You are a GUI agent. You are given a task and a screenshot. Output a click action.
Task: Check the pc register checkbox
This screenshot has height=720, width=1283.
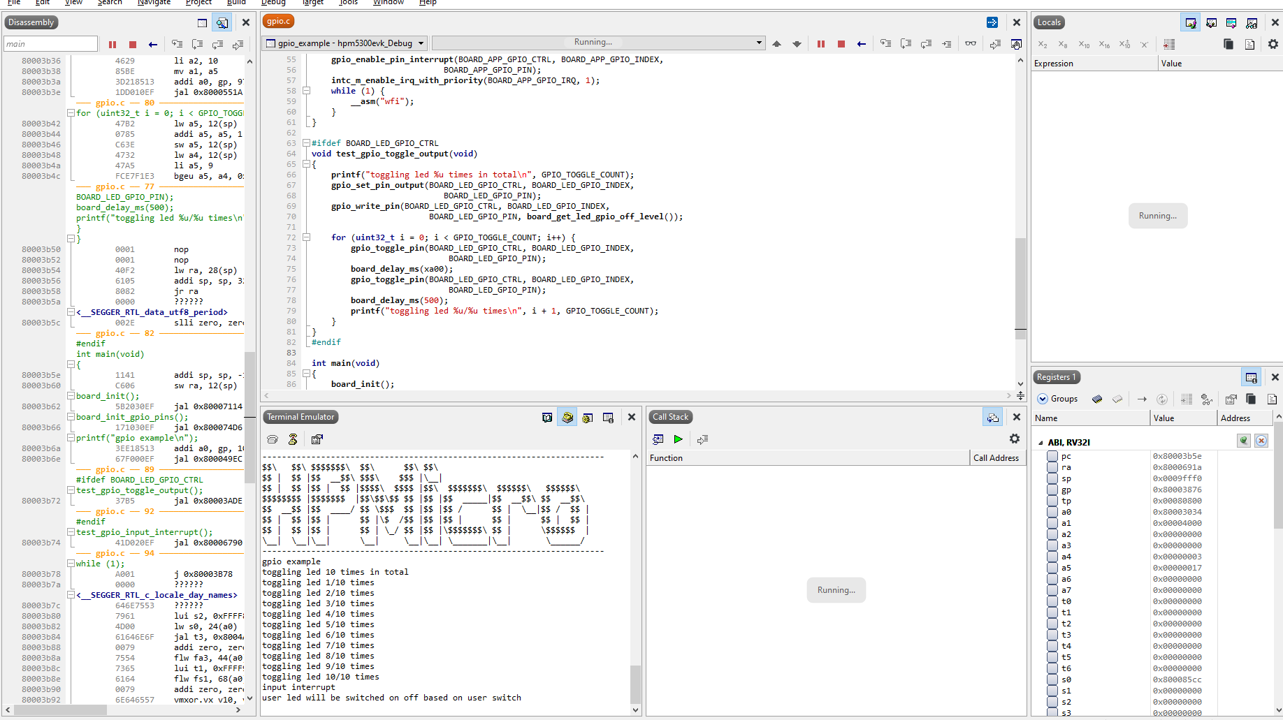[1052, 456]
